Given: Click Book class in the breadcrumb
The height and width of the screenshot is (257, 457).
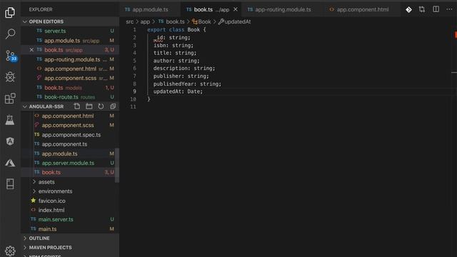Looking at the screenshot, I should coord(201,21).
